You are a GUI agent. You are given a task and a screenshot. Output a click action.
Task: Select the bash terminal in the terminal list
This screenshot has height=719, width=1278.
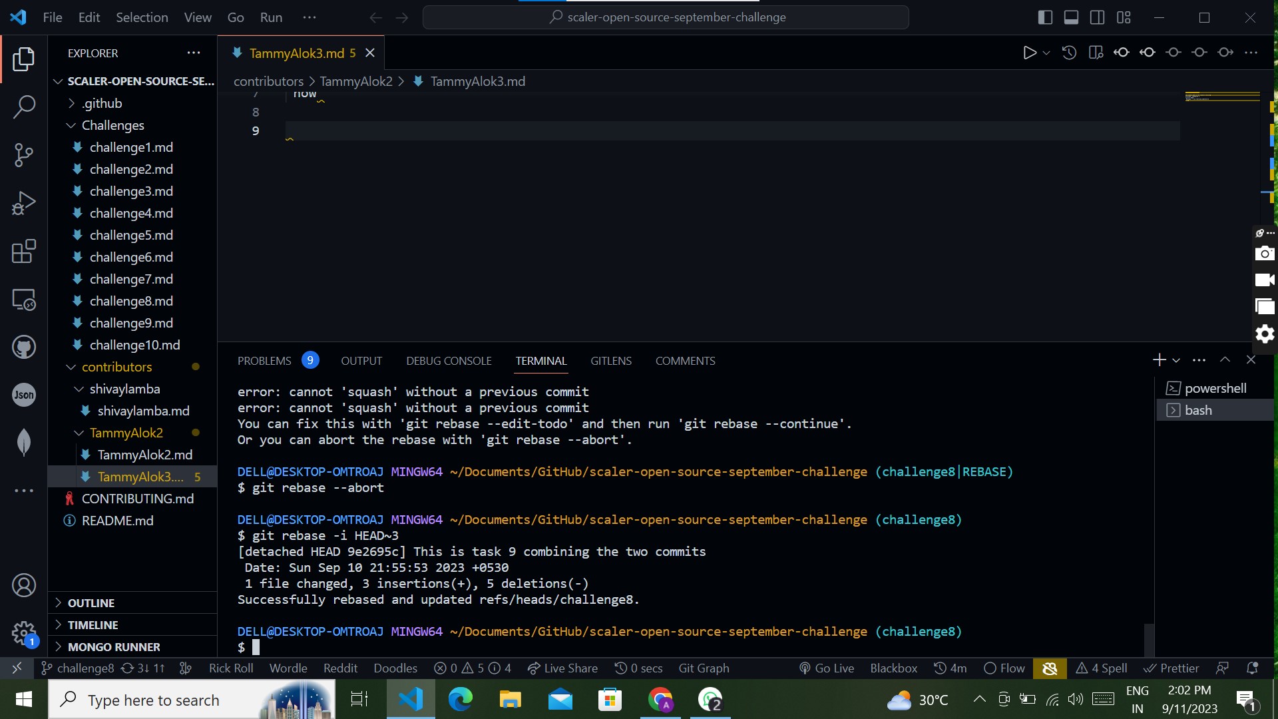(x=1198, y=409)
